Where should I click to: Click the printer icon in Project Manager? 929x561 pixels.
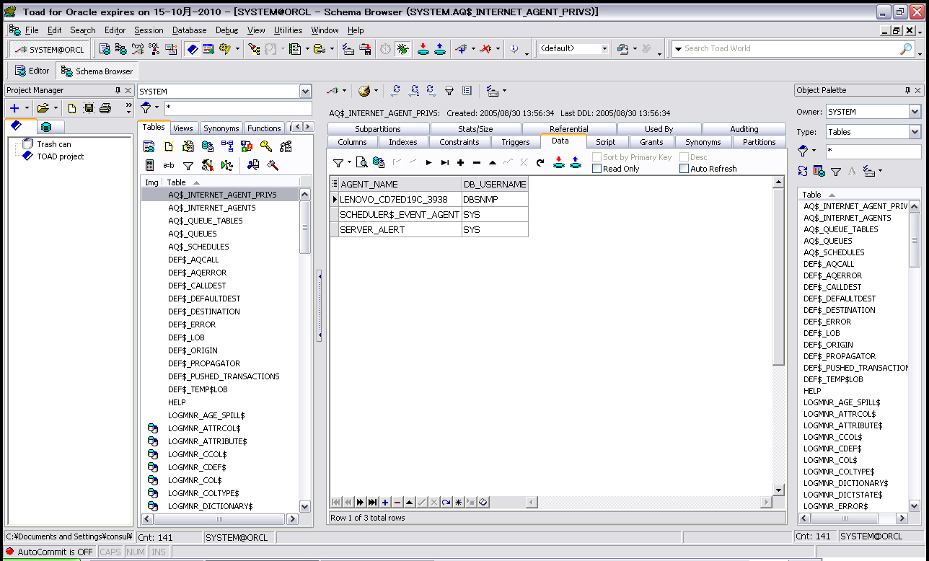click(x=105, y=108)
